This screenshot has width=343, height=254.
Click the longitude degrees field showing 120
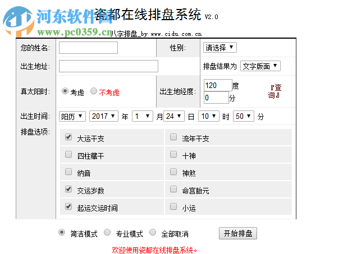(218, 85)
